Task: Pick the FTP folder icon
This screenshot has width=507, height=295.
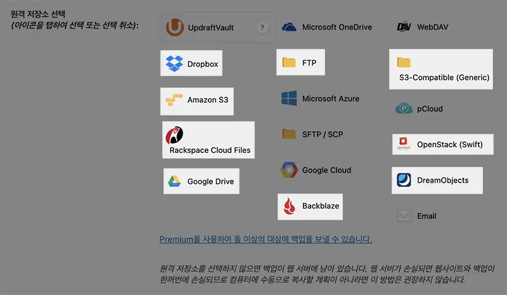Action: point(289,62)
